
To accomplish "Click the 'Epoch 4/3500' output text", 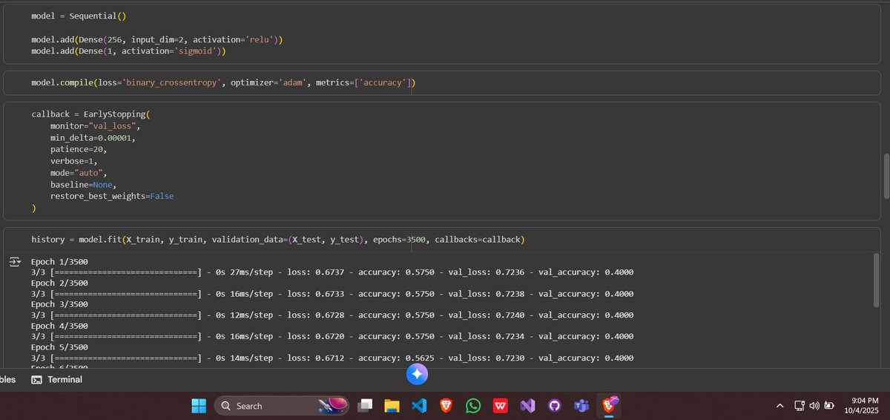I will click(x=59, y=326).
